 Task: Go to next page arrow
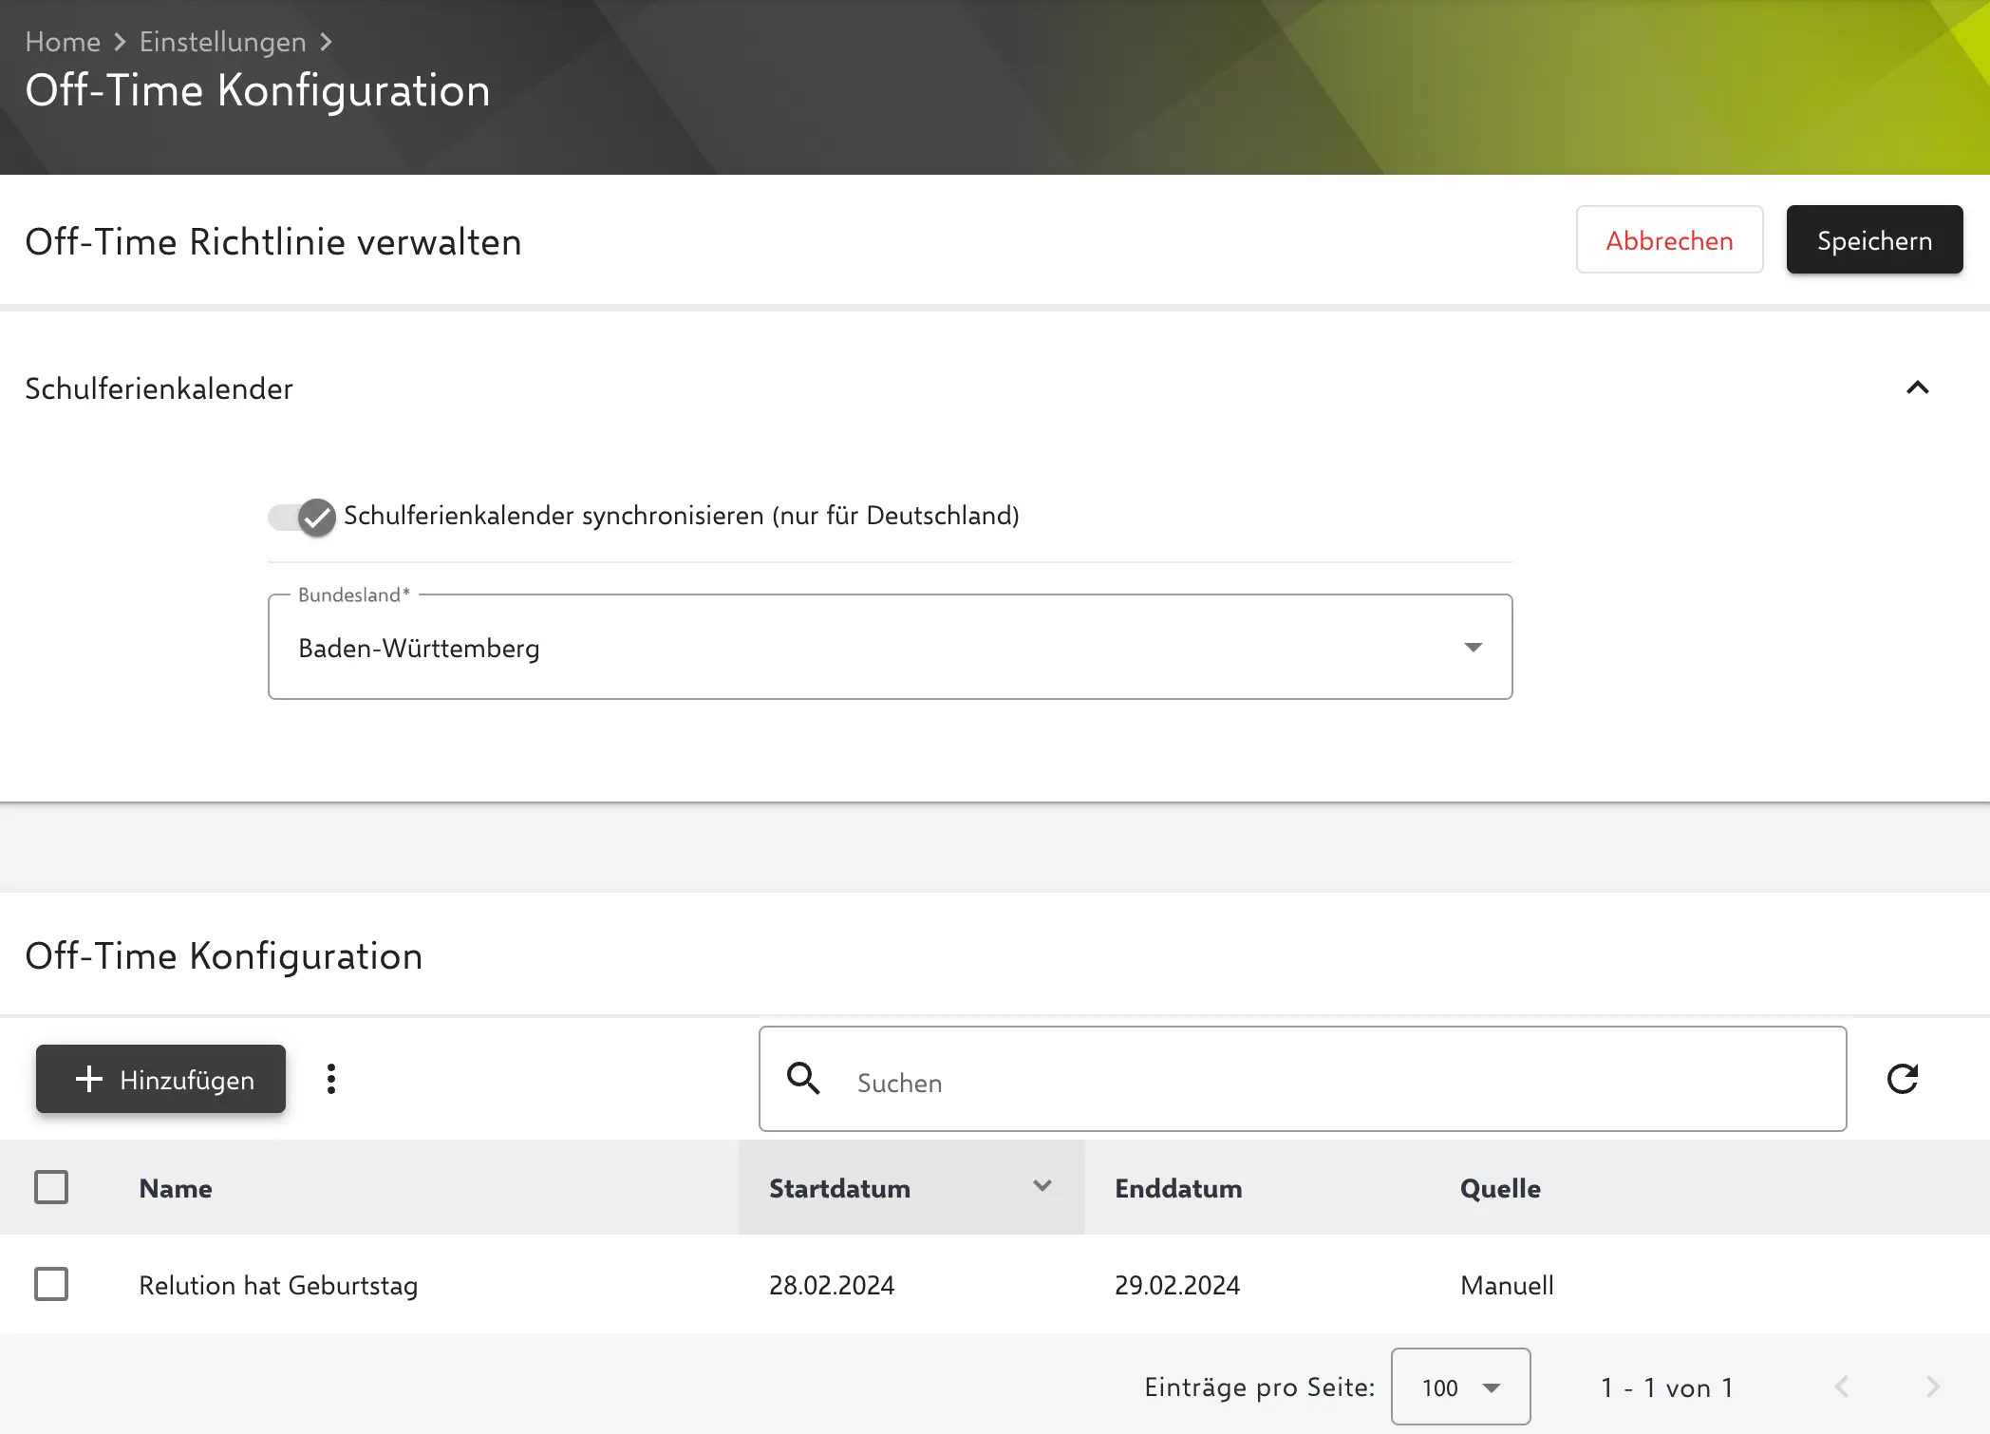click(x=1932, y=1387)
